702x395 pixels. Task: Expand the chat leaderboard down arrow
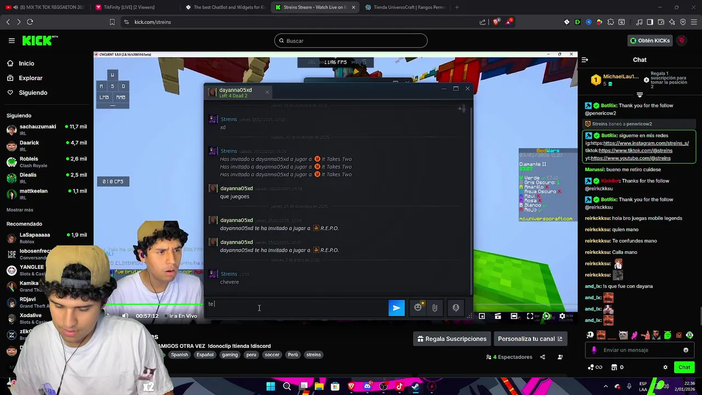pos(639,95)
